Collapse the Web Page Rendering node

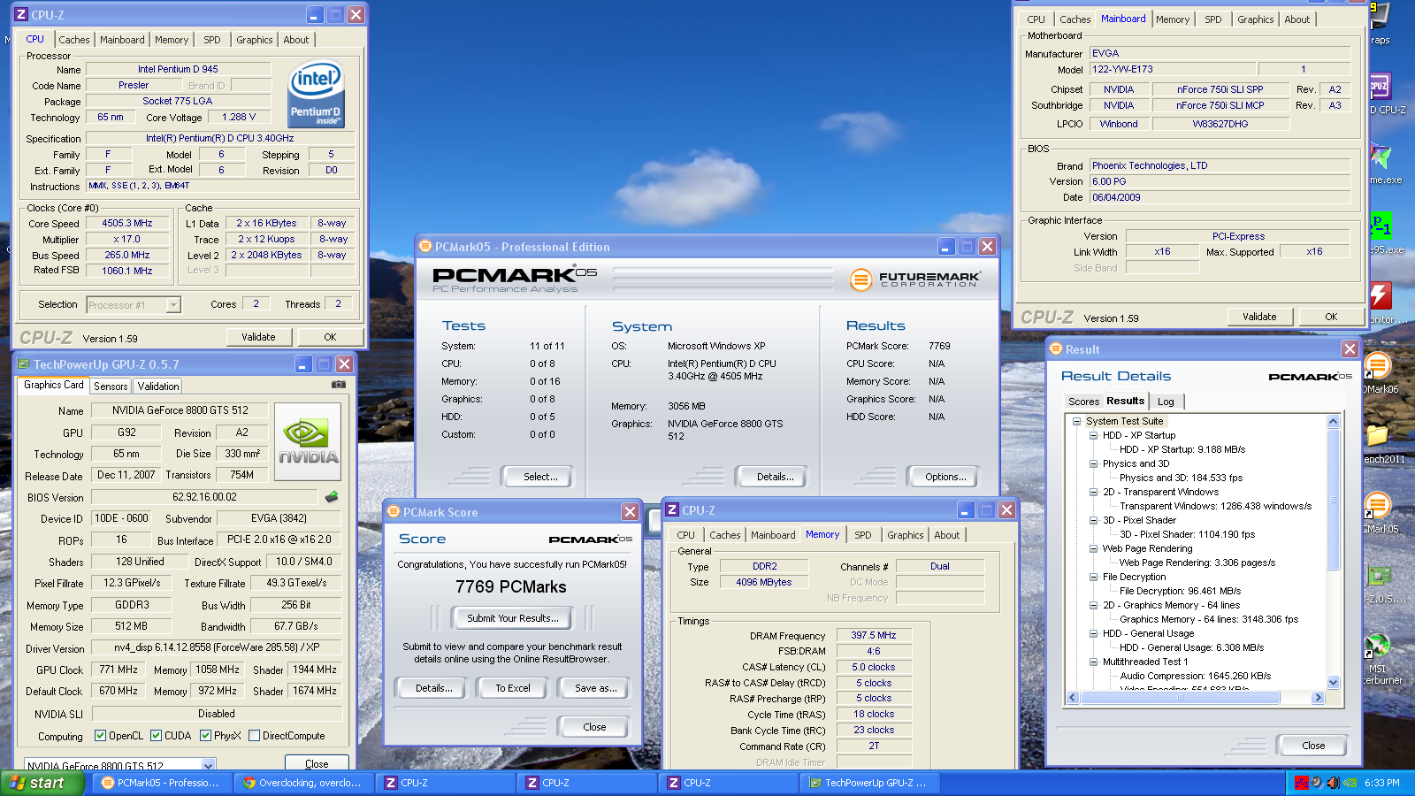1094,548
